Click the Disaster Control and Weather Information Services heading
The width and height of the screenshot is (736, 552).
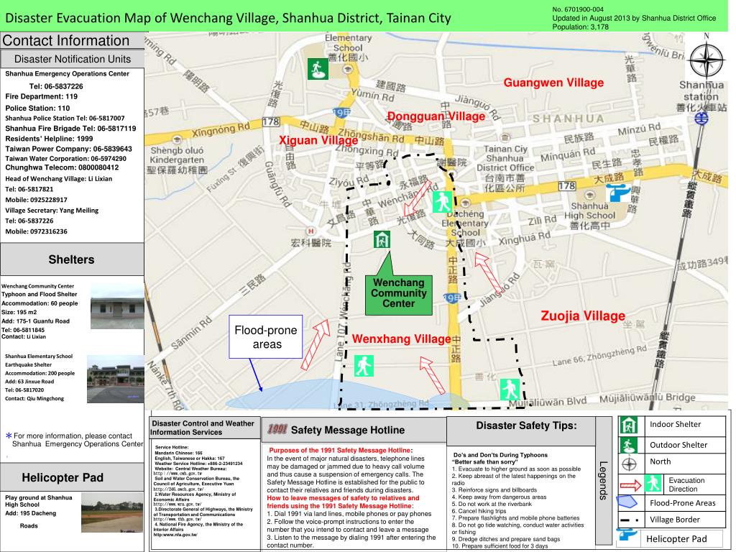point(203,428)
